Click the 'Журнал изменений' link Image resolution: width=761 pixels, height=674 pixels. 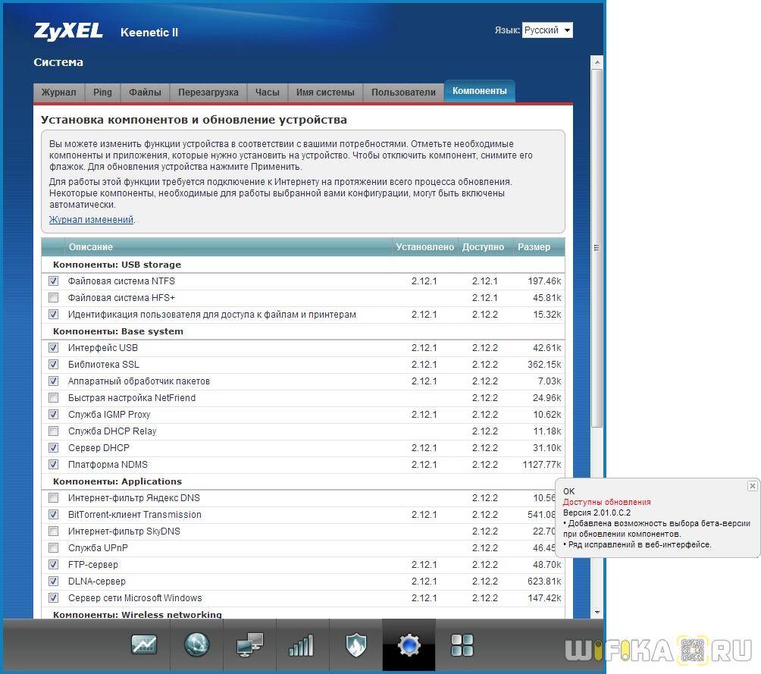91,220
